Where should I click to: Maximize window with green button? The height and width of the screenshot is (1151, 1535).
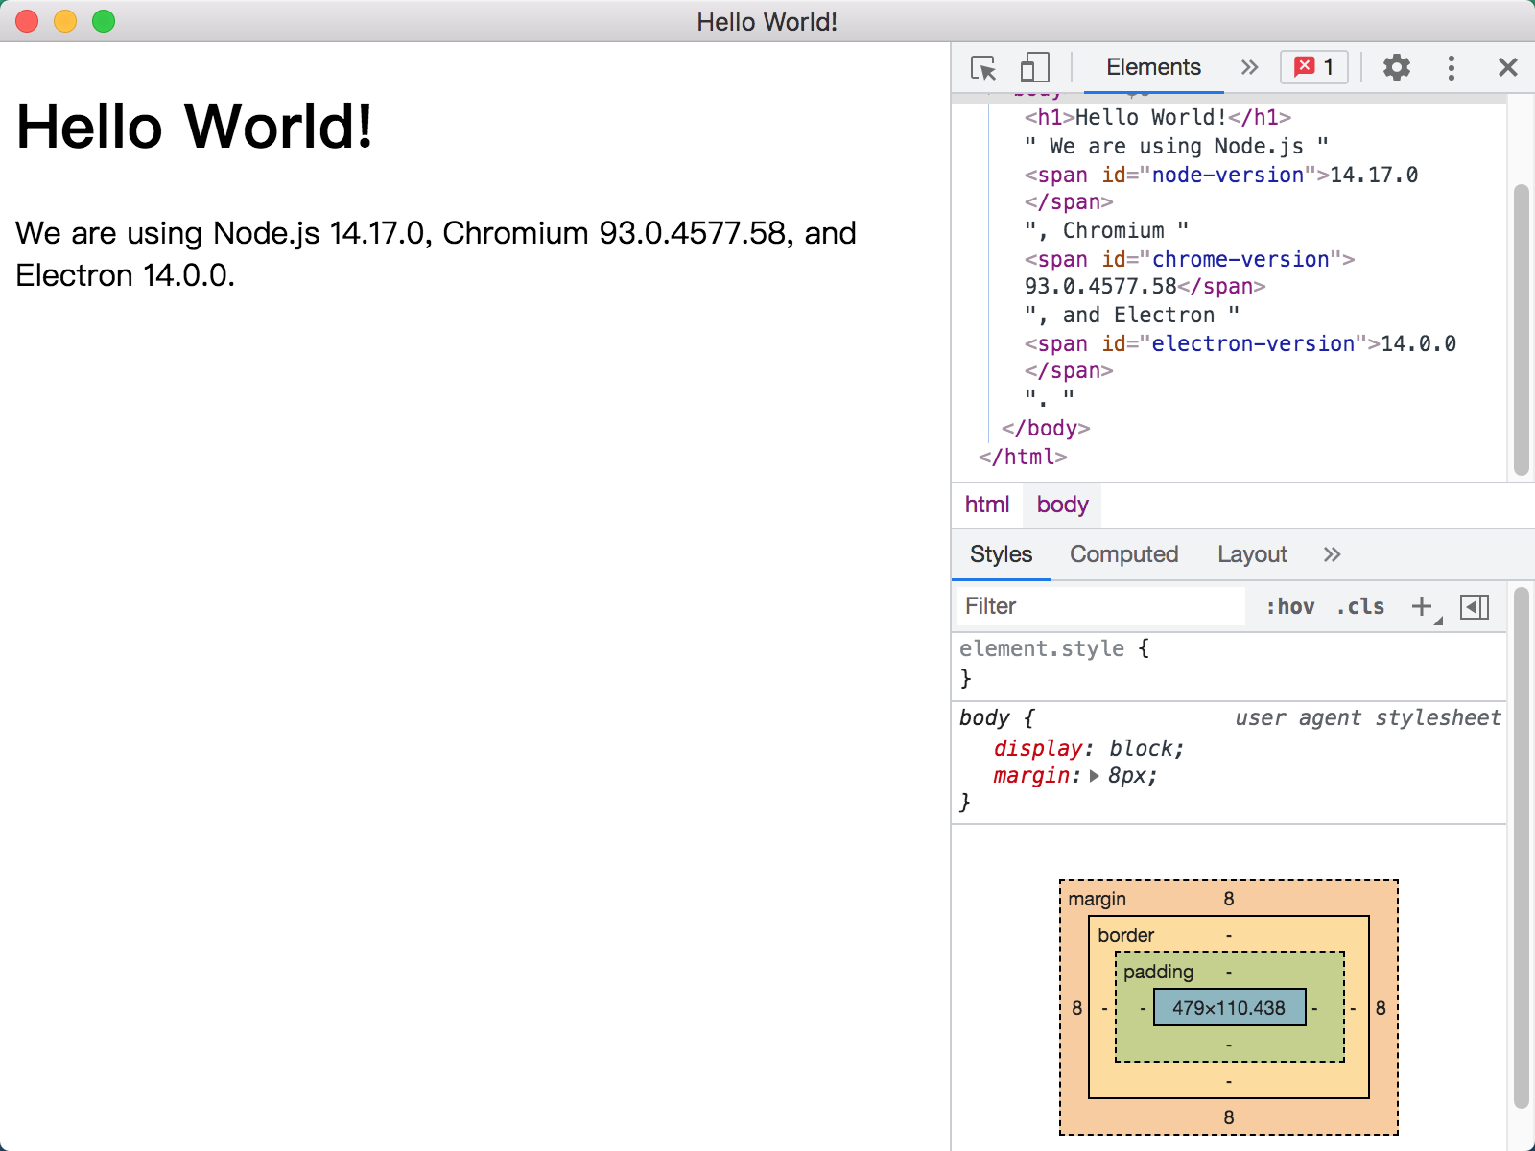[x=104, y=21]
